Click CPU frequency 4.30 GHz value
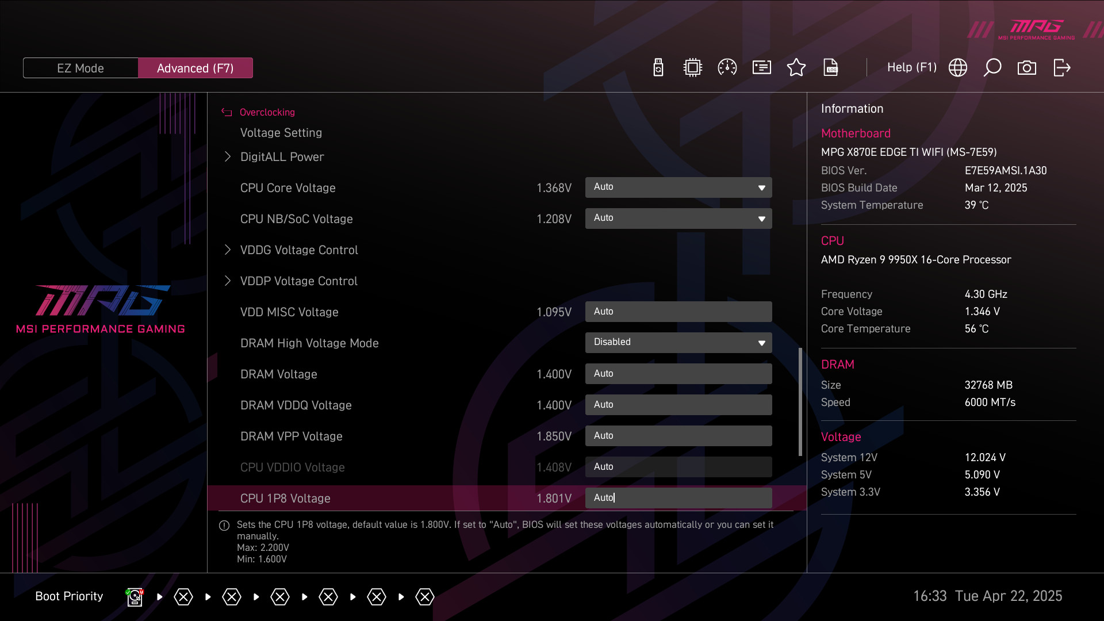1104x621 pixels. pos(986,294)
